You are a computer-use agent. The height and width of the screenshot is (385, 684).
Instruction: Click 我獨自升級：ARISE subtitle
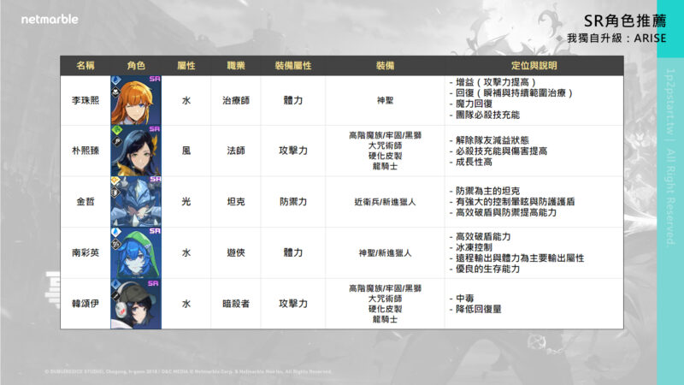[x=616, y=38]
